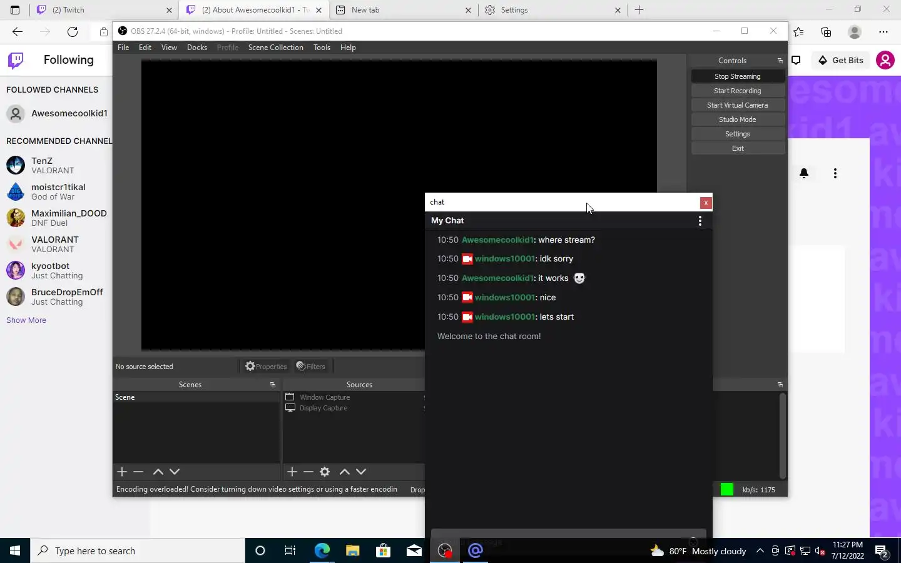
Task: Add a new scene with the Scenes plus icon
Action: (x=122, y=472)
